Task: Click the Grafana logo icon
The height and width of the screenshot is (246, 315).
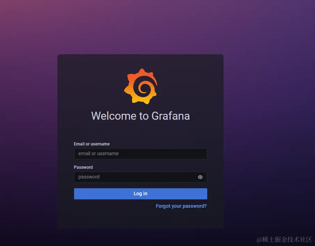Action: [140, 86]
